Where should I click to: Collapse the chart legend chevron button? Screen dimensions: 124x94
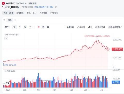(6, 38)
